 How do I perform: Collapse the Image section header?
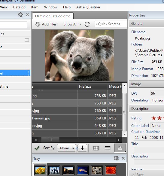tap(147, 84)
